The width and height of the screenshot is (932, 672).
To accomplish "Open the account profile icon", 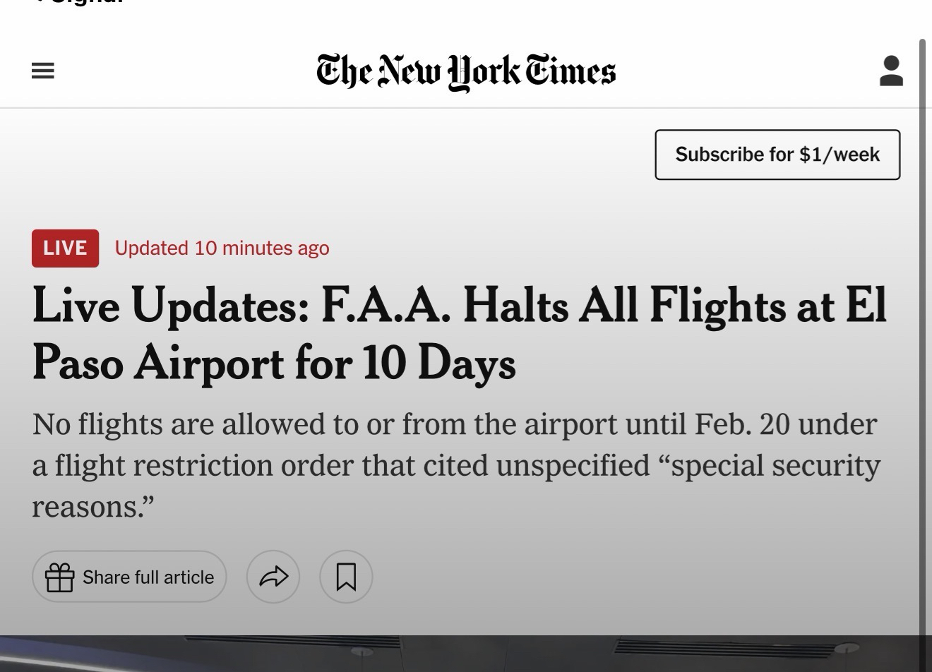I will coord(891,71).
